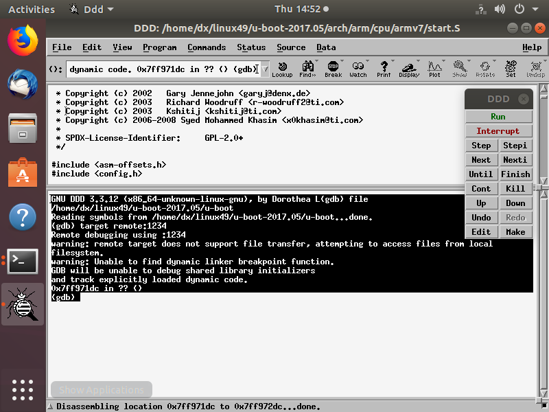
Task: Launch Firefox from the dock
Action: pyautogui.click(x=22, y=40)
